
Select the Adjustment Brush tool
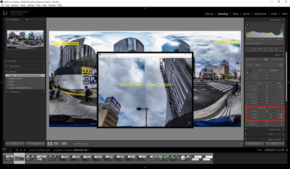click(x=279, y=49)
